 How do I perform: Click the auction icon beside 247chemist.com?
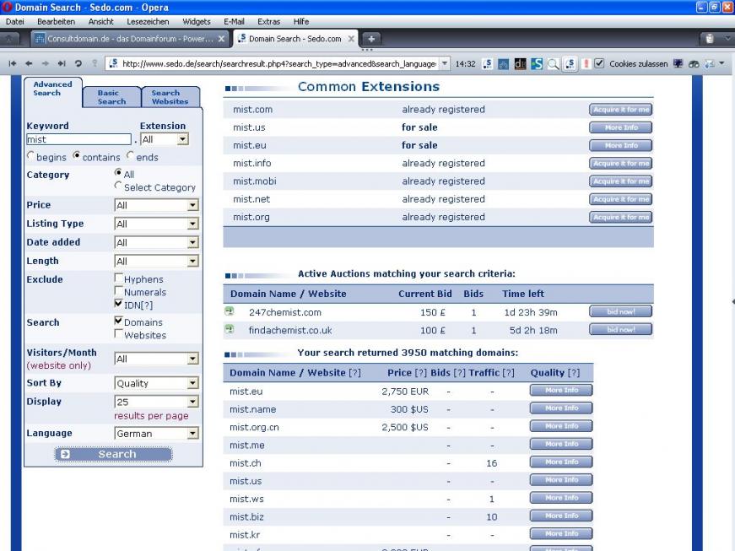(230, 311)
